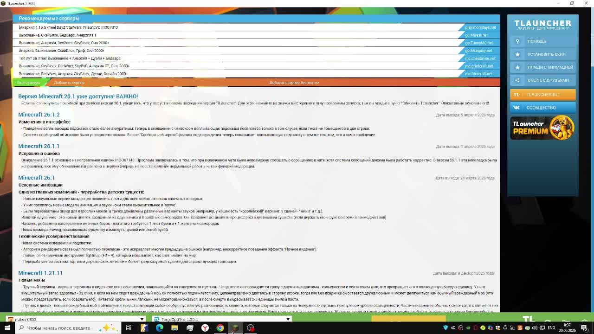This screenshot has width=594, height=334.
Task: Select server row ending 'Онлайн 3000+'
Action: click(x=256, y=74)
